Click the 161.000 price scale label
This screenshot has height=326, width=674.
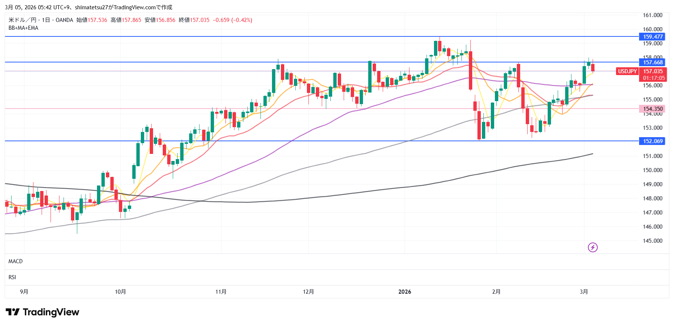(652, 15)
